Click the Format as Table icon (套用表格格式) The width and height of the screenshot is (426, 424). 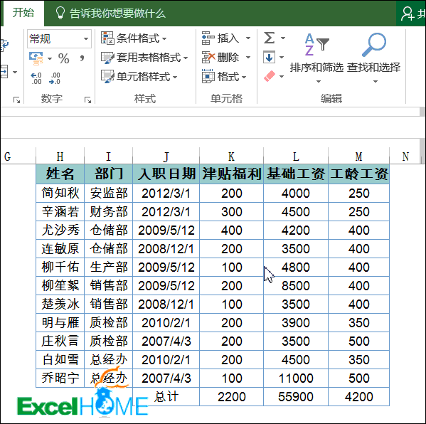(107, 58)
